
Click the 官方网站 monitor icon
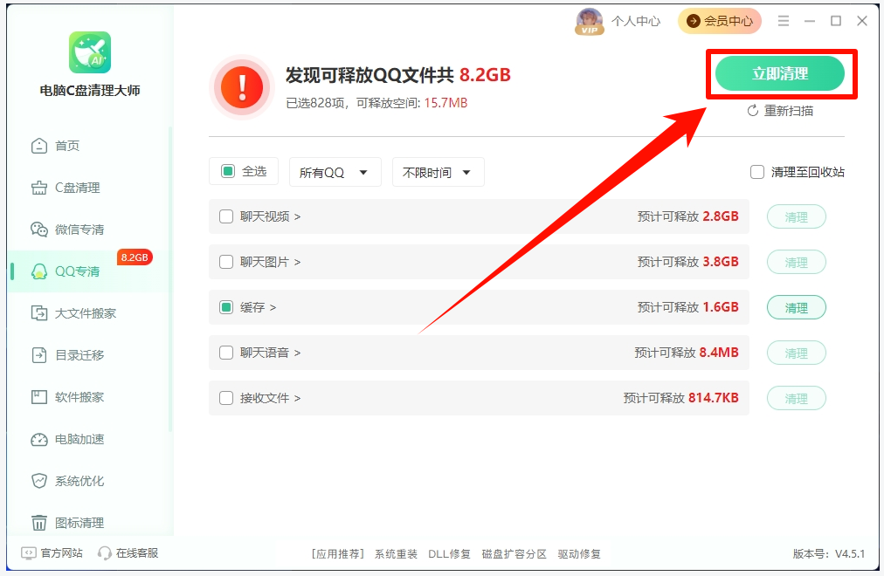(28, 553)
